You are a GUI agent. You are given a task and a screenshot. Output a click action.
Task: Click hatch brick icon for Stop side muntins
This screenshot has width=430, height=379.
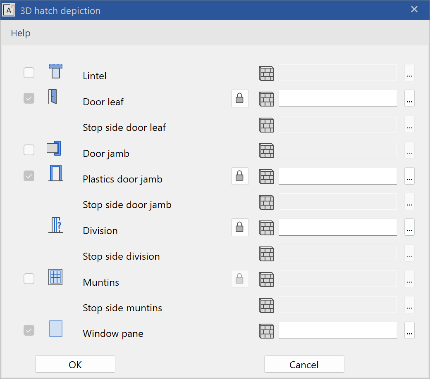tap(266, 306)
